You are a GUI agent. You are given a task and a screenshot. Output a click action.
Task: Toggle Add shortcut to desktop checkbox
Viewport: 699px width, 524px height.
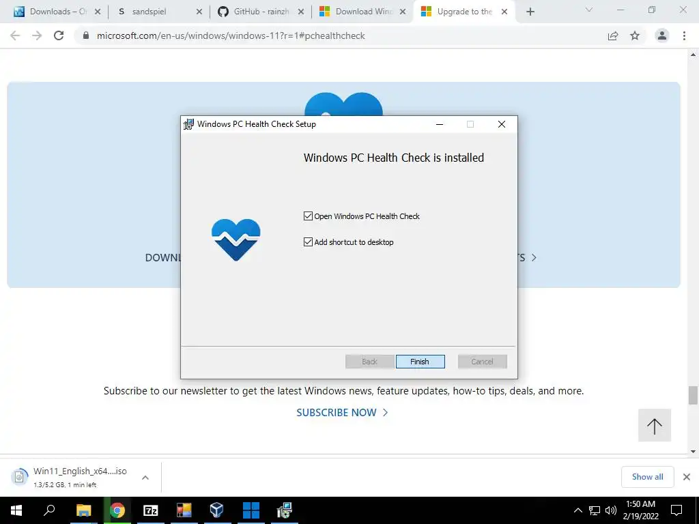(308, 242)
